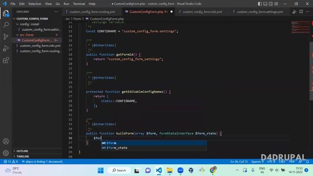Open Chrome from taskbar
This screenshot has width=313, height=176.
213,170
